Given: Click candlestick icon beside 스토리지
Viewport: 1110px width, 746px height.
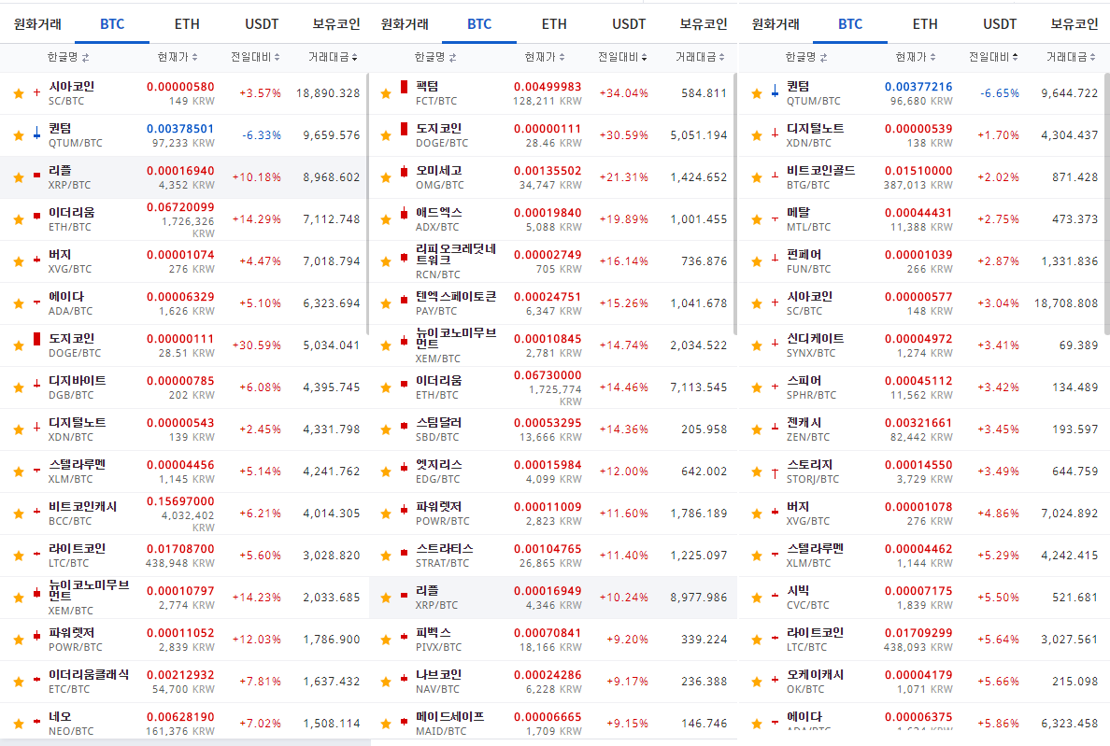Looking at the screenshot, I should [776, 472].
